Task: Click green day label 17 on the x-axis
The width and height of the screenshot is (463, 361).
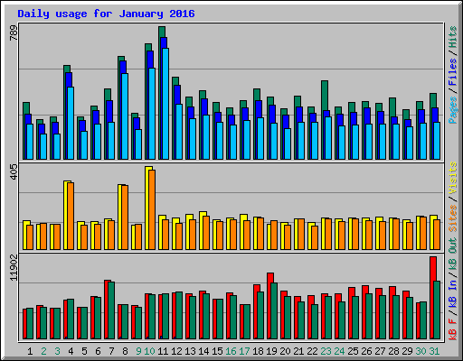Action: point(244,351)
